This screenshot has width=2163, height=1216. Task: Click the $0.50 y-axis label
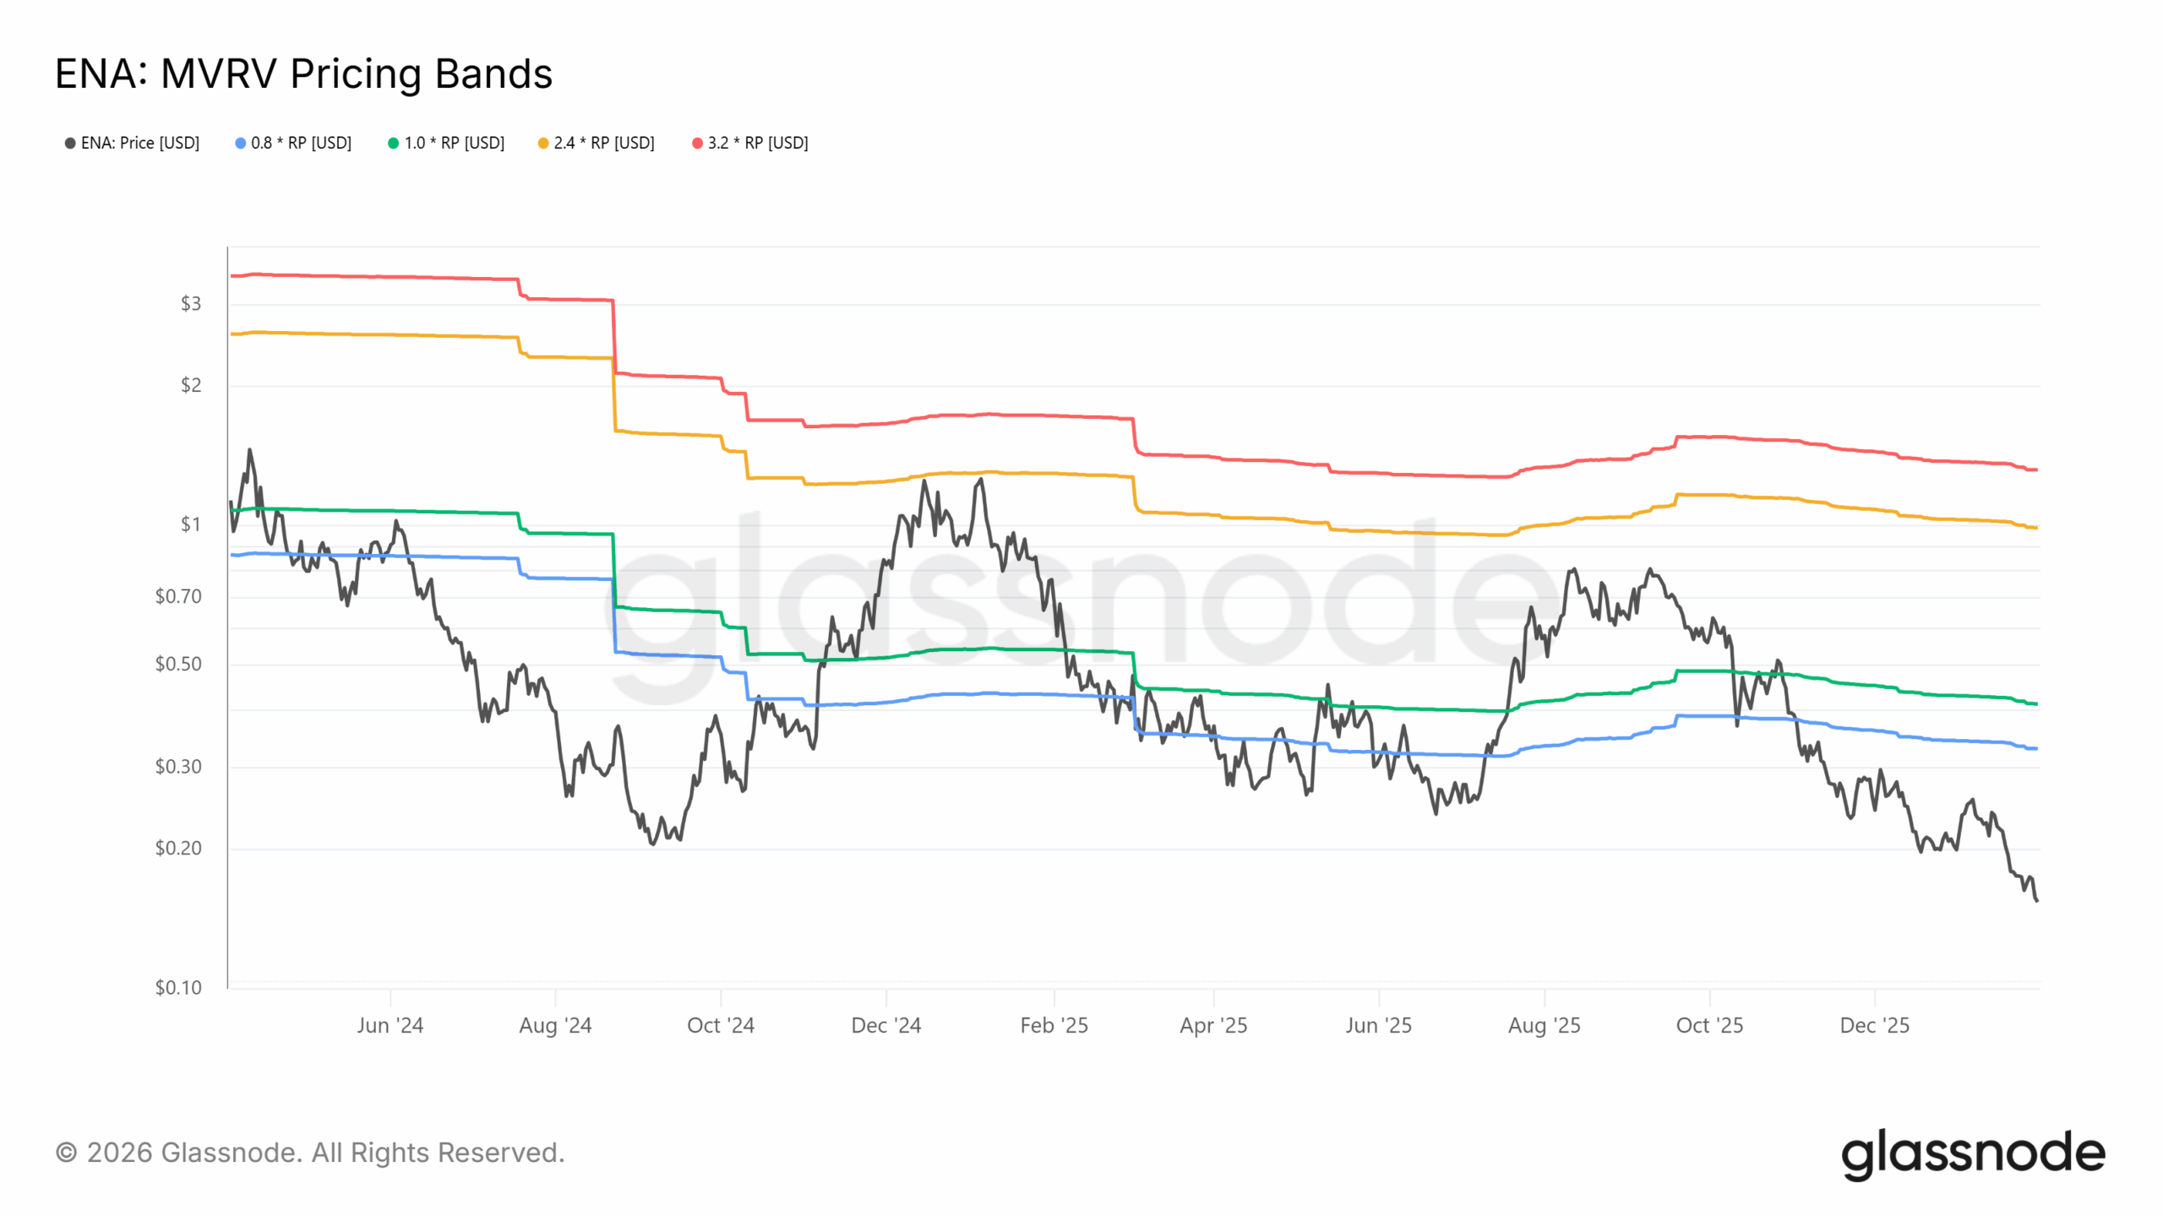click(x=178, y=665)
